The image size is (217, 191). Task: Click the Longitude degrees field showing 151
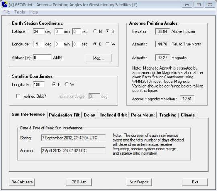coord(39,44)
